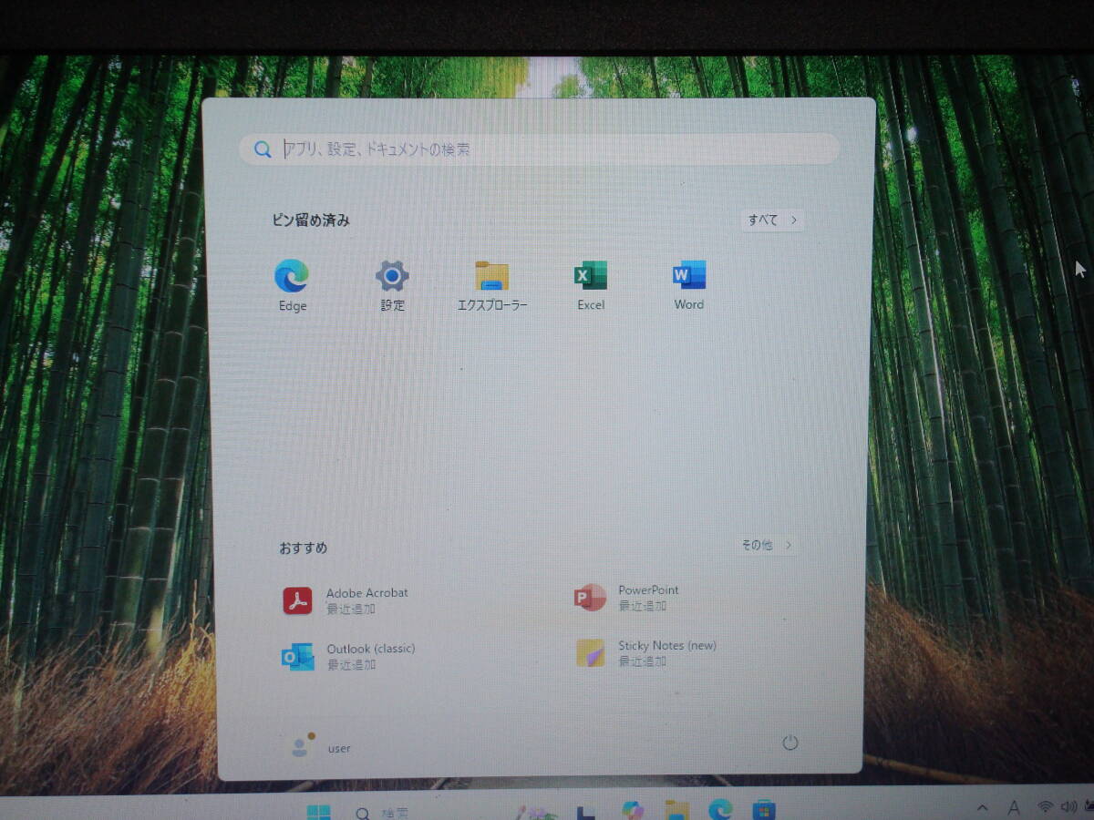Click the Windows Start button on taskbar
Screen dimensions: 1094x820
316,811
